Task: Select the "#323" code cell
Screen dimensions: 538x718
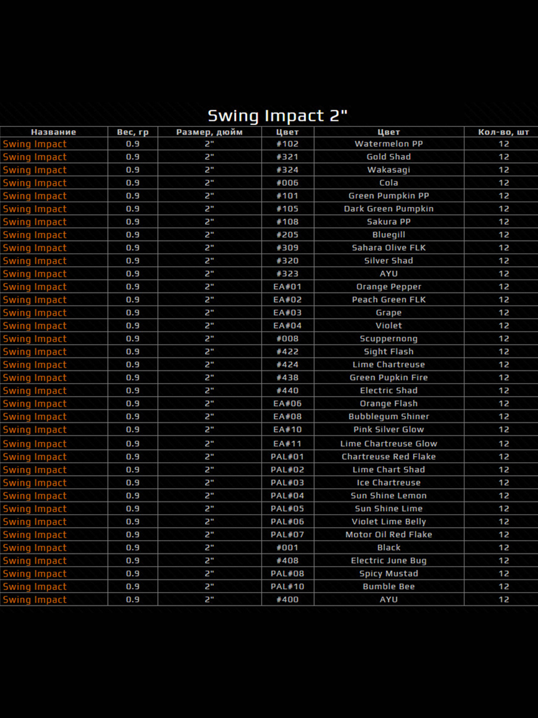Action: pyautogui.click(x=287, y=273)
